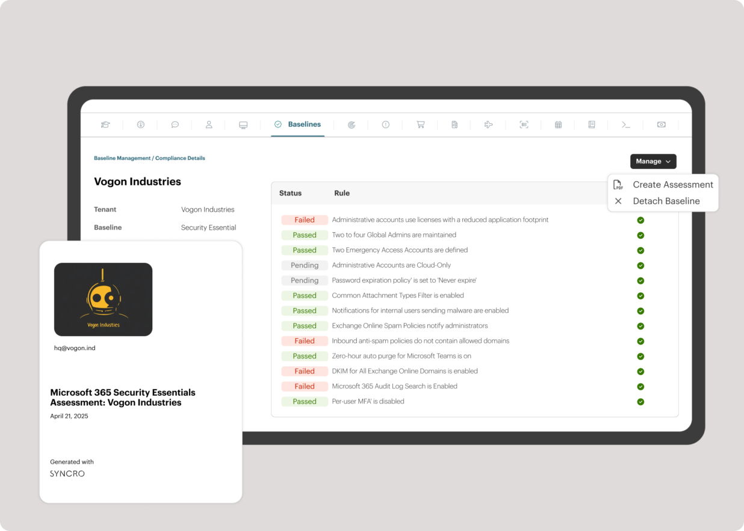Open the barcode scanner icon
Screen dimensions: 744x531
click(524, 124)
